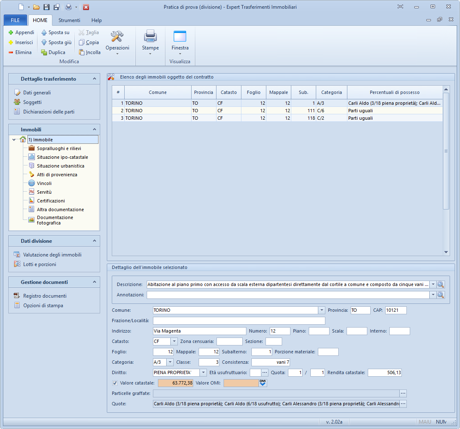
Task: Open the FILE menu tab
Action: coord(15,20)
